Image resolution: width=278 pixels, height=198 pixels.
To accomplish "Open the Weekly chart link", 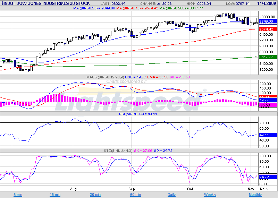I will [x=210, y=195].
